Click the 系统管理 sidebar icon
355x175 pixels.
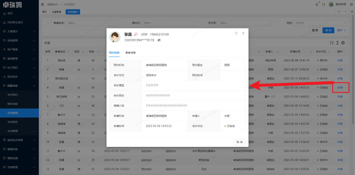pos(4,40)
